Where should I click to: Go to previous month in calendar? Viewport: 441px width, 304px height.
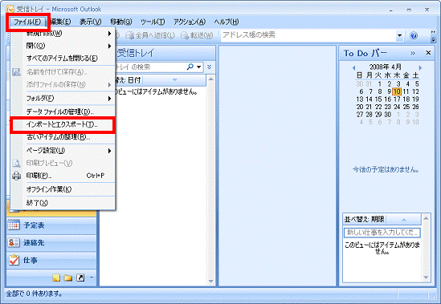[x=353, y=67]
